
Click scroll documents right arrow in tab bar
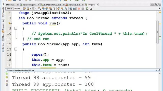pos(154,4)
